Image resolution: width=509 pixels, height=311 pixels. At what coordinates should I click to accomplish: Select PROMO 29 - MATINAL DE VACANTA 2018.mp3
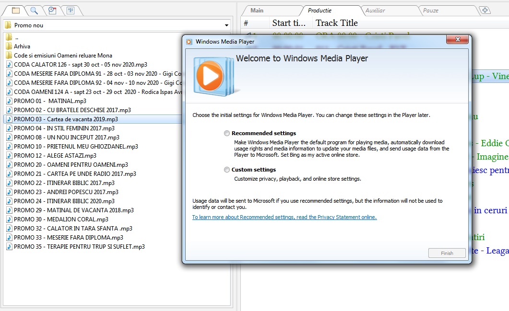point(74,210)
